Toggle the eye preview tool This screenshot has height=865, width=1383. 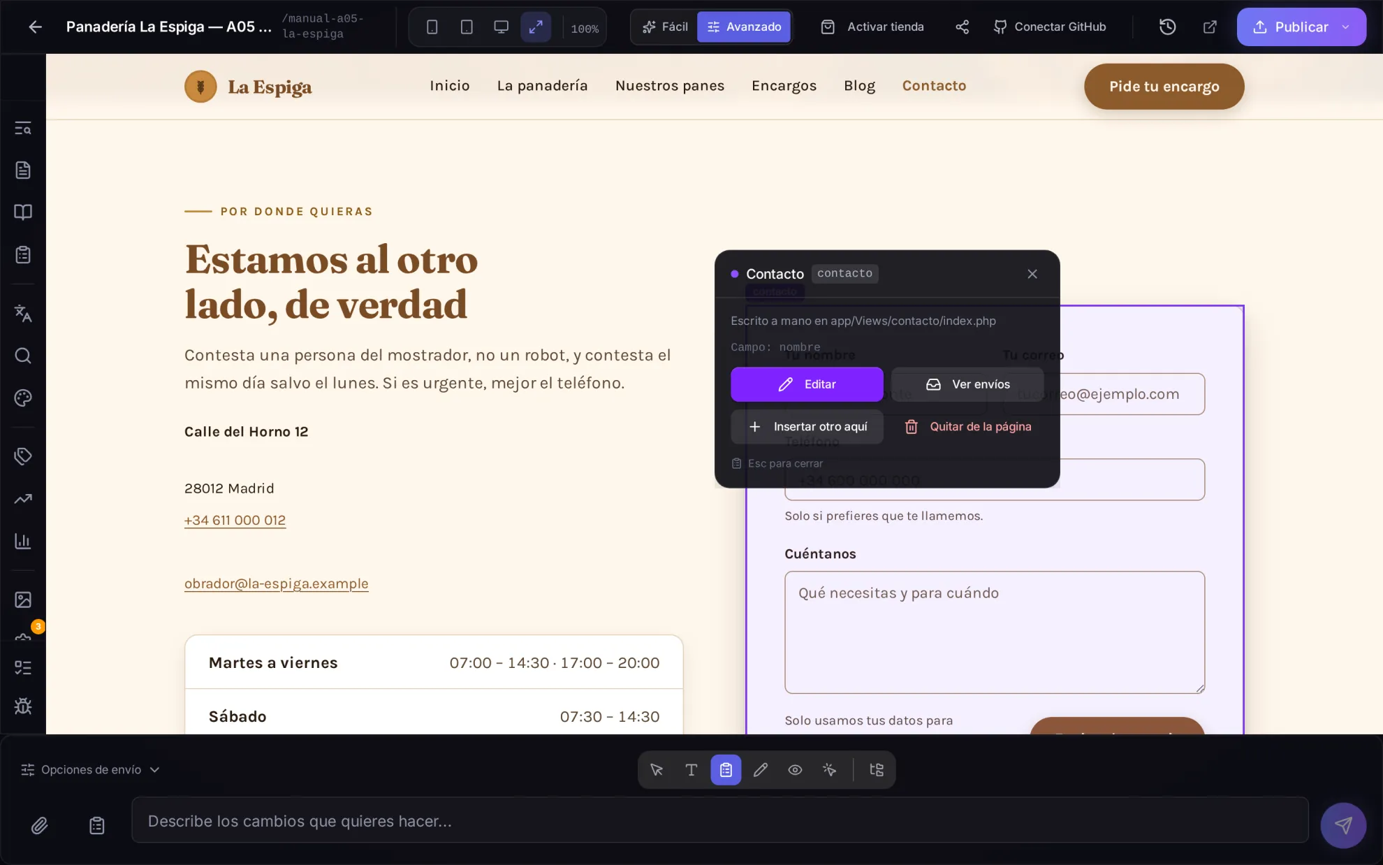point(795,769)
